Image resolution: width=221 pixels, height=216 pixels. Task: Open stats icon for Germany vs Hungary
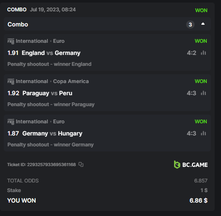pyautogui.click(x=203, y=133)
